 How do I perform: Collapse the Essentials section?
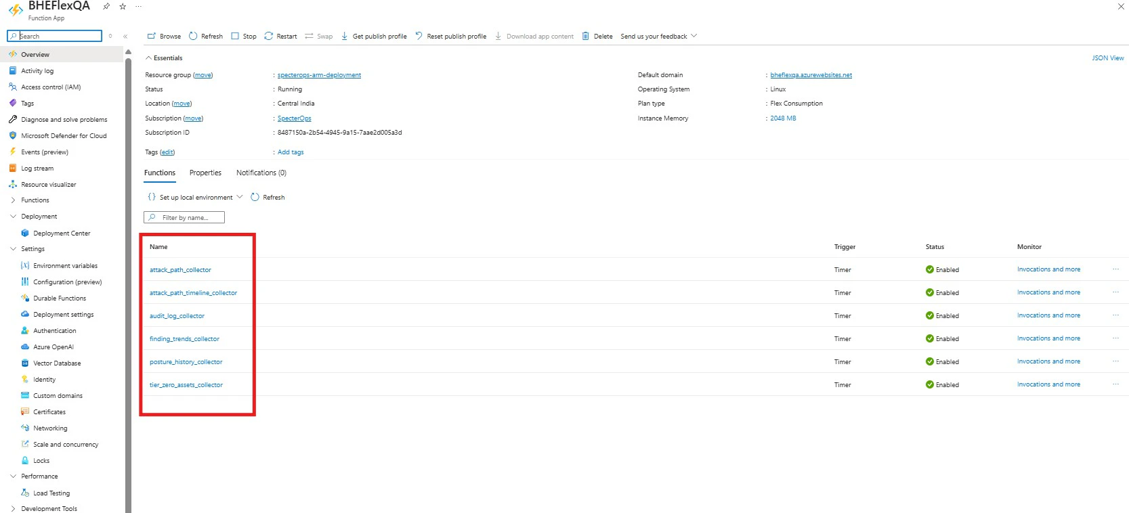(x=164, y=58)
